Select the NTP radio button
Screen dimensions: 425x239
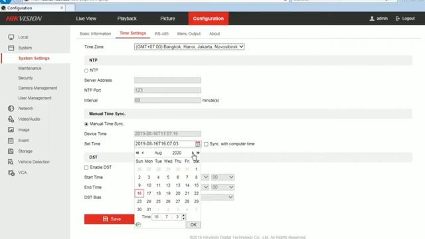(86, 70)
